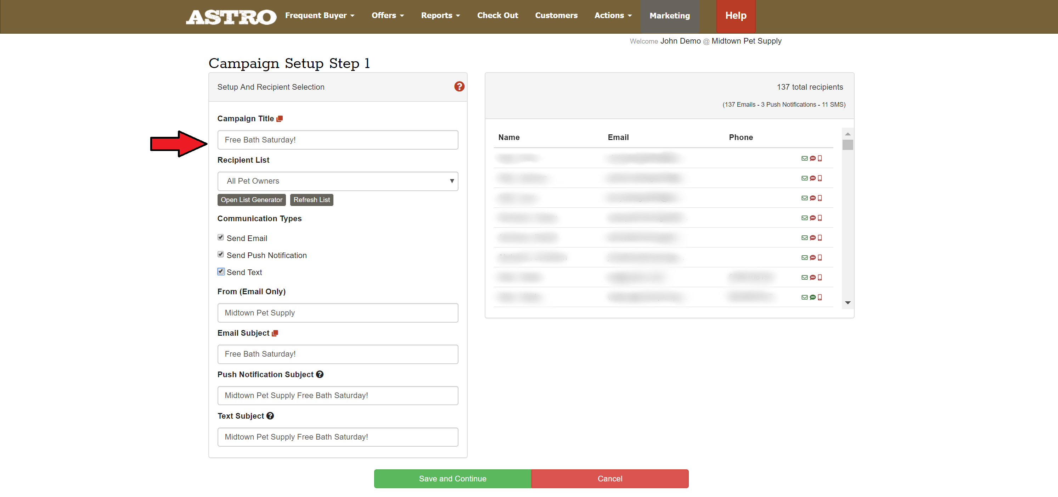Open the Check Out menu item
This screenshot has height=497, width=1058.
pos(497,15)
